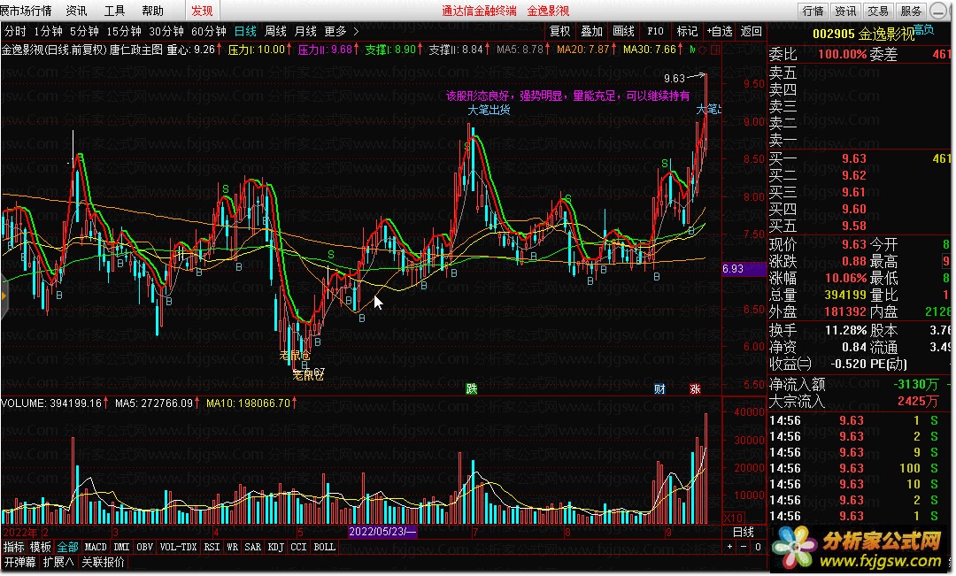Switch sub-chart to DMI indicator
956x576 pixels.
point(122,548)
